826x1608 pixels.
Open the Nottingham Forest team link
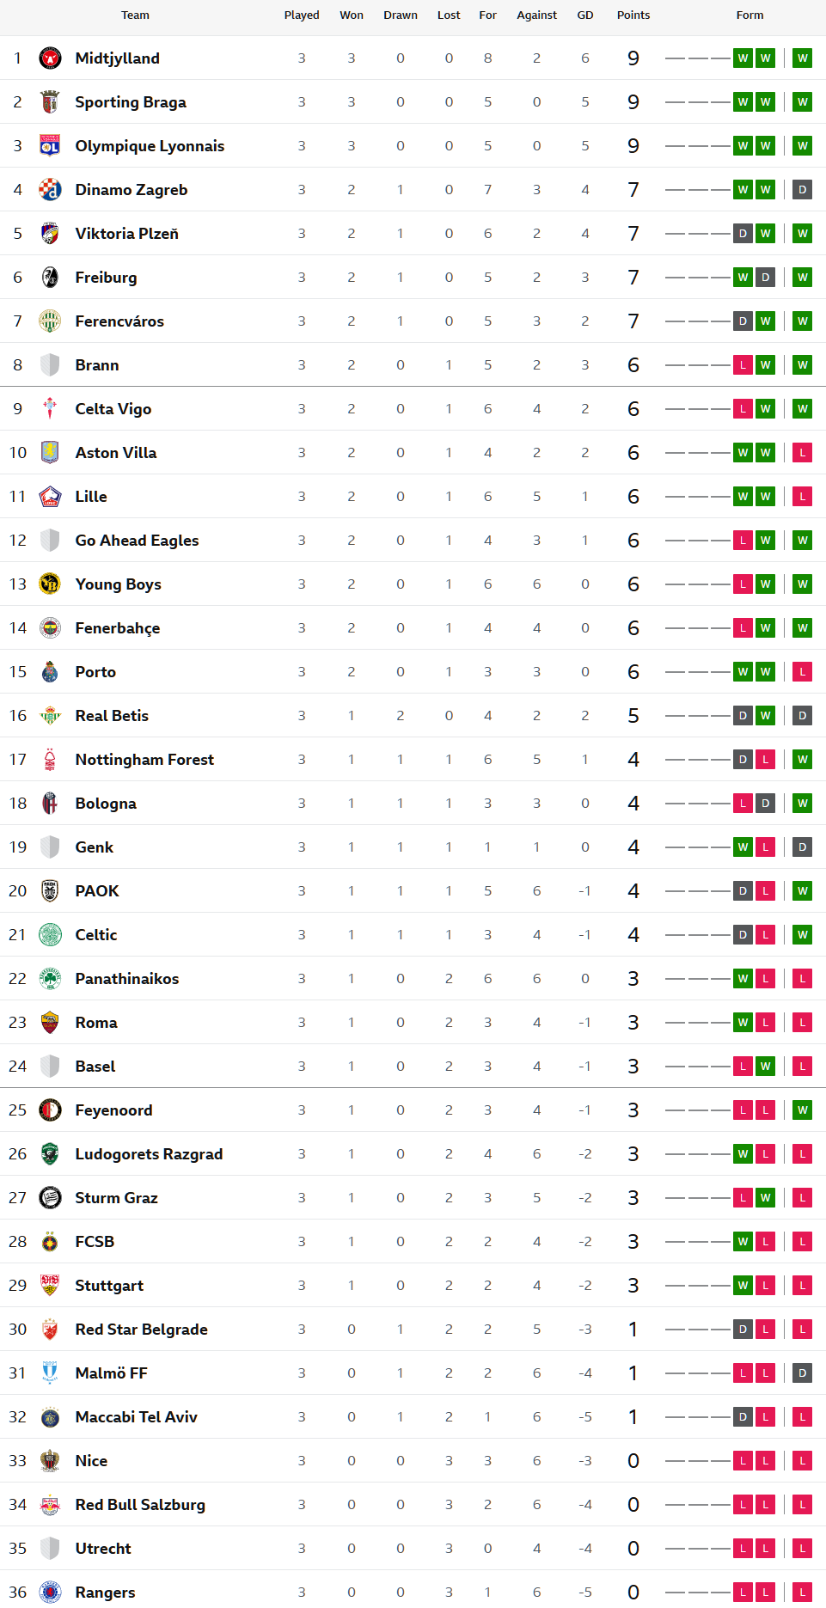click(x=144, y=760)
